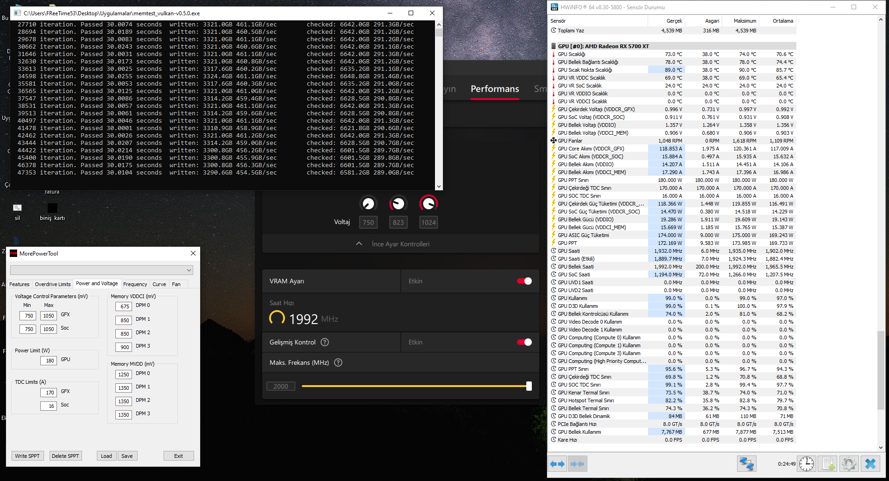Click the Maksimum column header in HWiNFO
This screenshot has height=481, width=889.
(740, 21)
